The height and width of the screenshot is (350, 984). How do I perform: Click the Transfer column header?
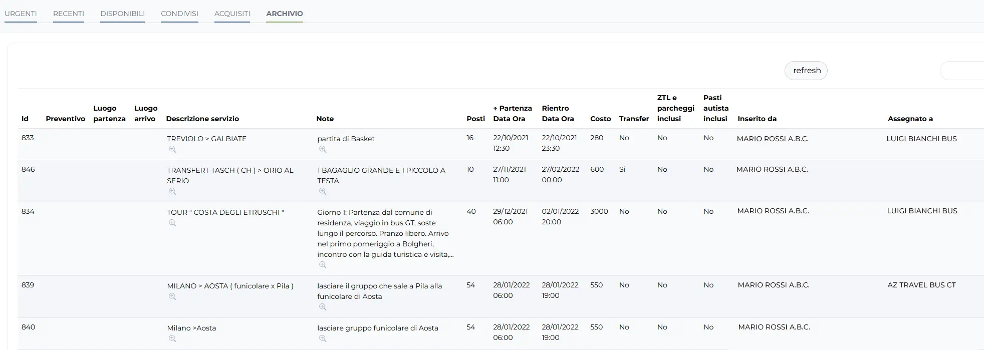click(x=634, y=119)
